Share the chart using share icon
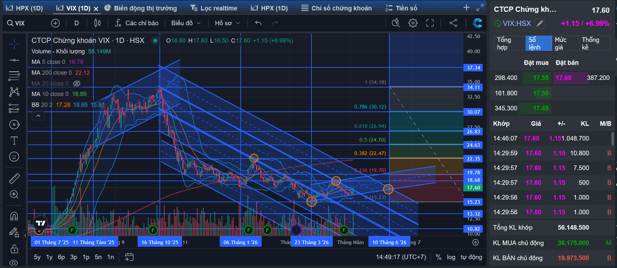 click(x=453, y=23)
